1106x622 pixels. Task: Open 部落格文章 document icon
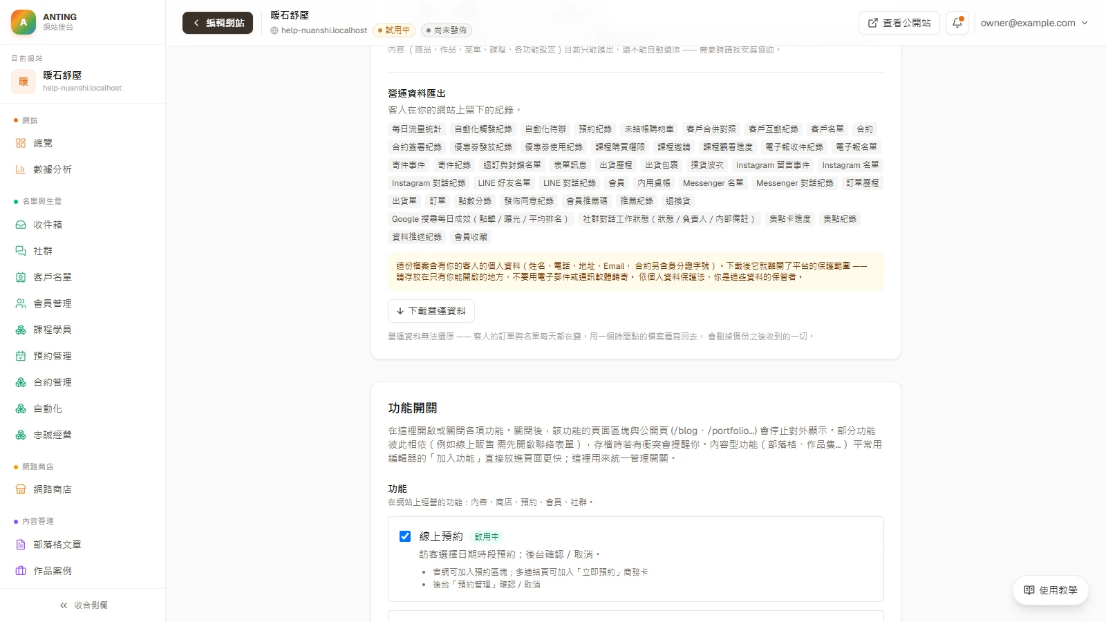(x=21, y=545)
